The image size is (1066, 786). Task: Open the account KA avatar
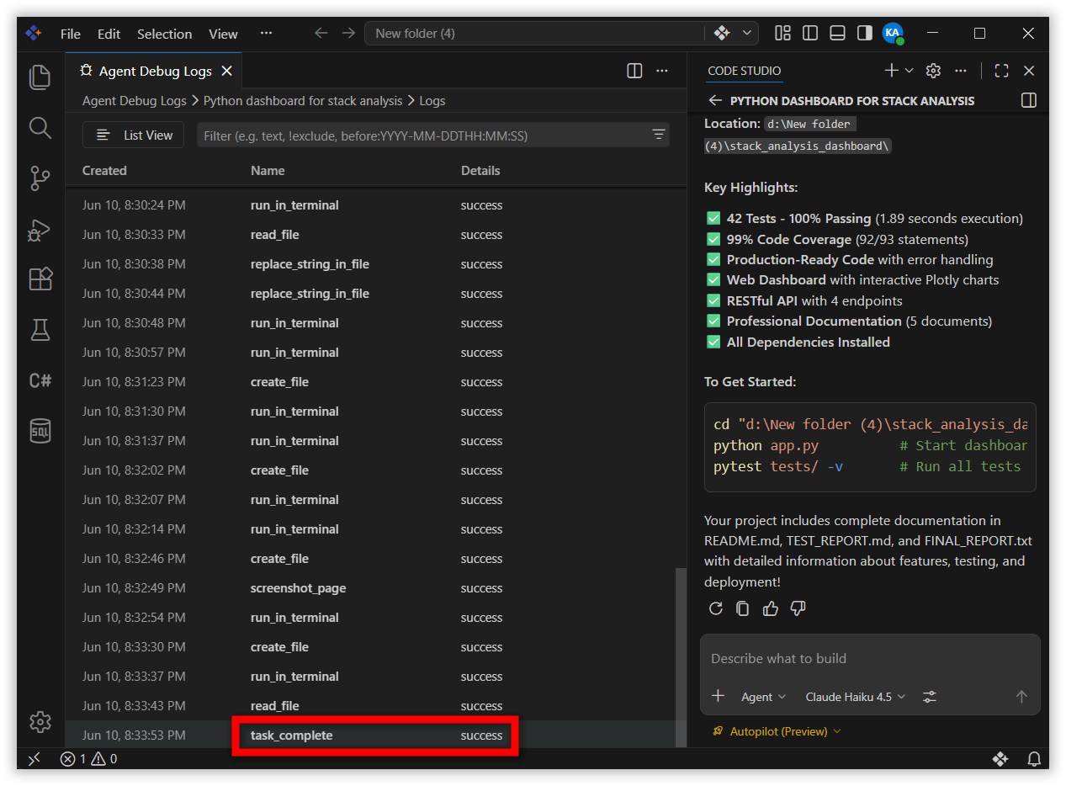893,33
